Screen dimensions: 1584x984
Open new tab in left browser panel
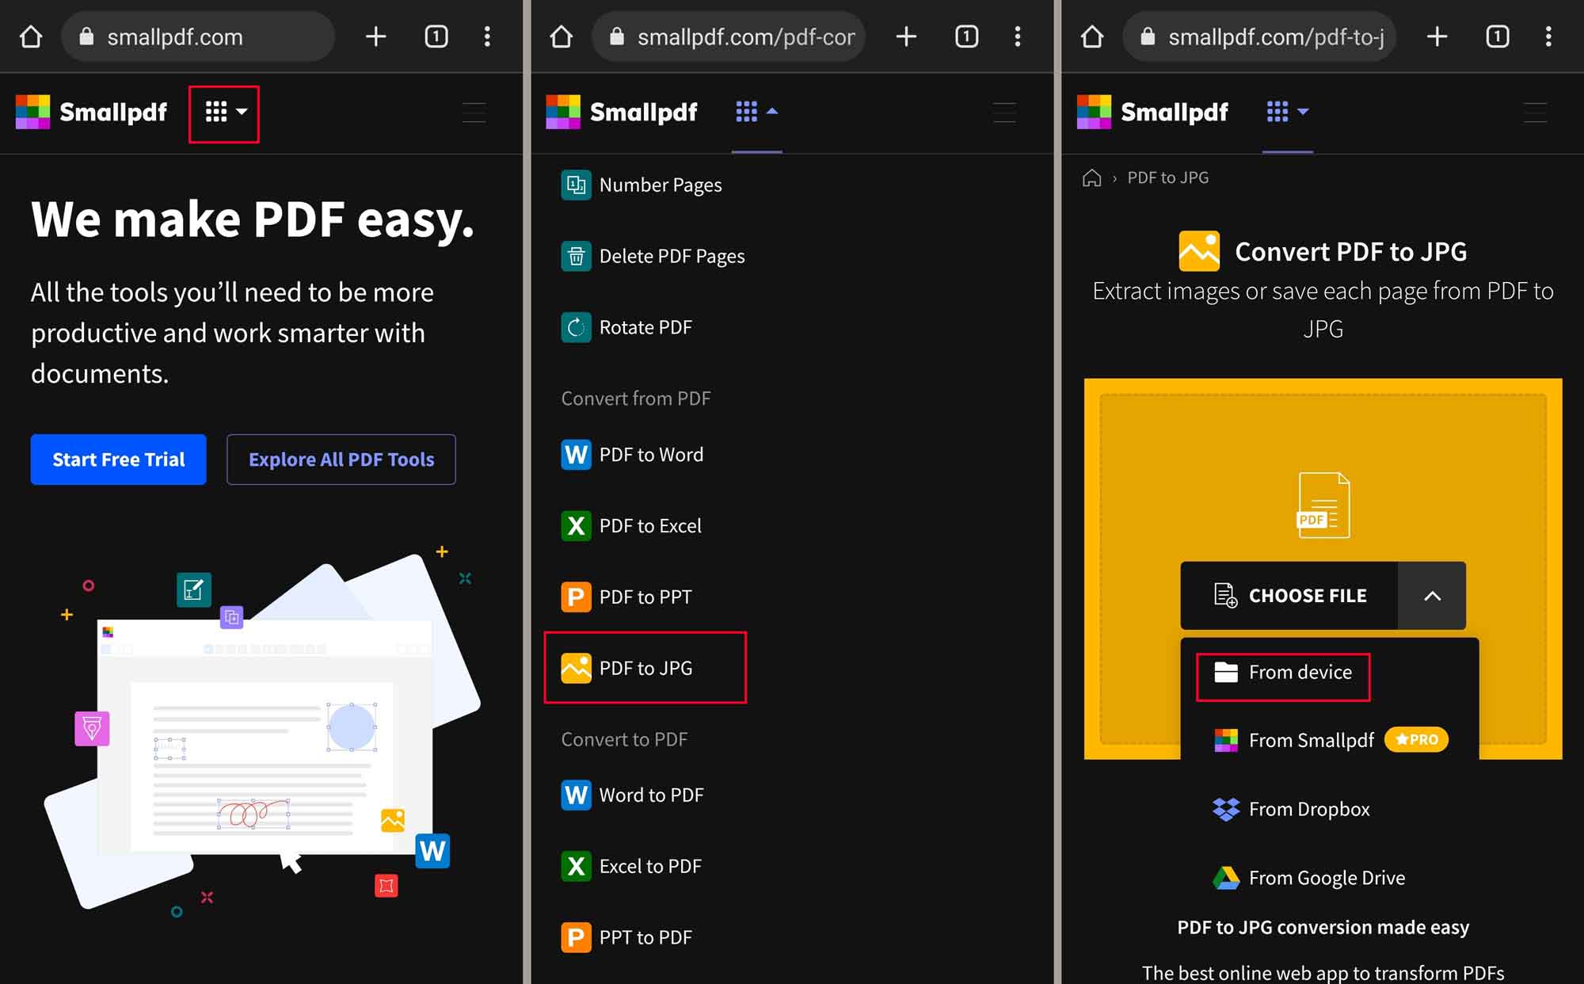tap(376, 36)
